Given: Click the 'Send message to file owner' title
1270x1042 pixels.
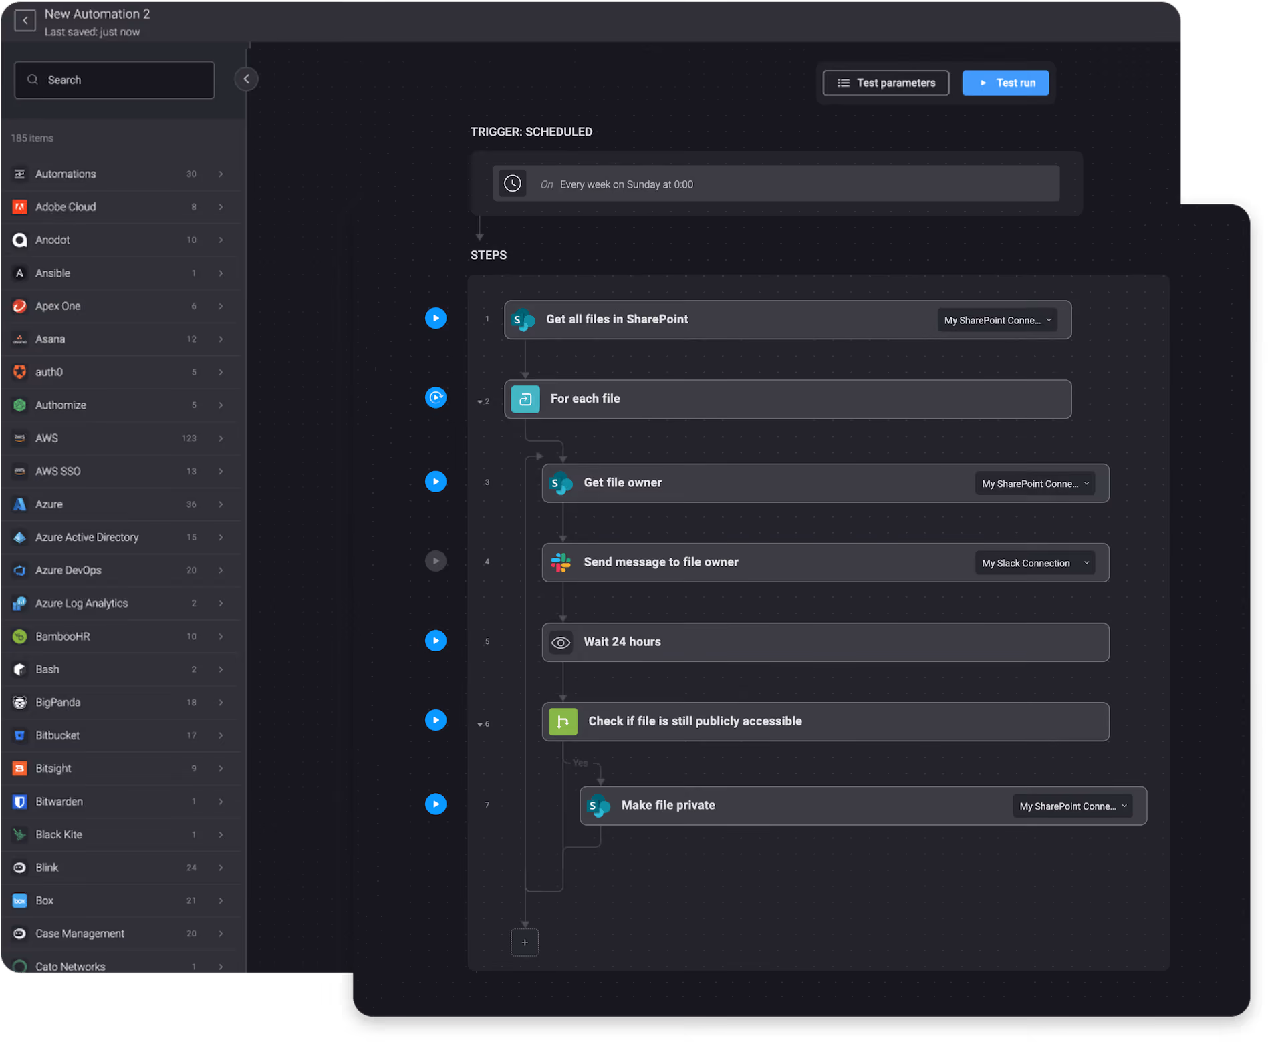Looking at the screenshot, I should [661, 562].
